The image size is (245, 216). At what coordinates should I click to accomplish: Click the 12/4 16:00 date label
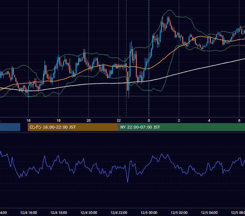click(28, 212)
